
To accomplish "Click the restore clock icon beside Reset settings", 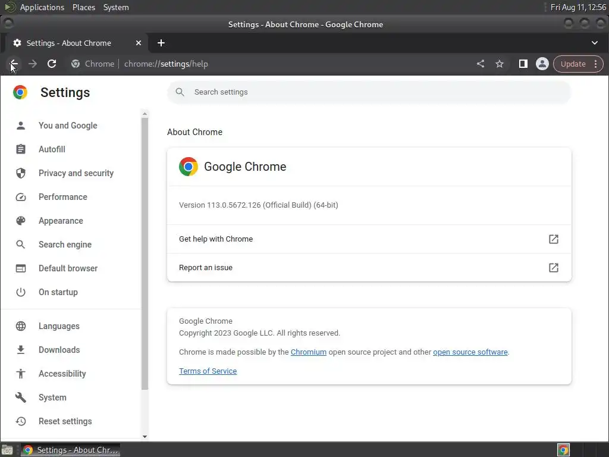I will (x=21, y=421).
